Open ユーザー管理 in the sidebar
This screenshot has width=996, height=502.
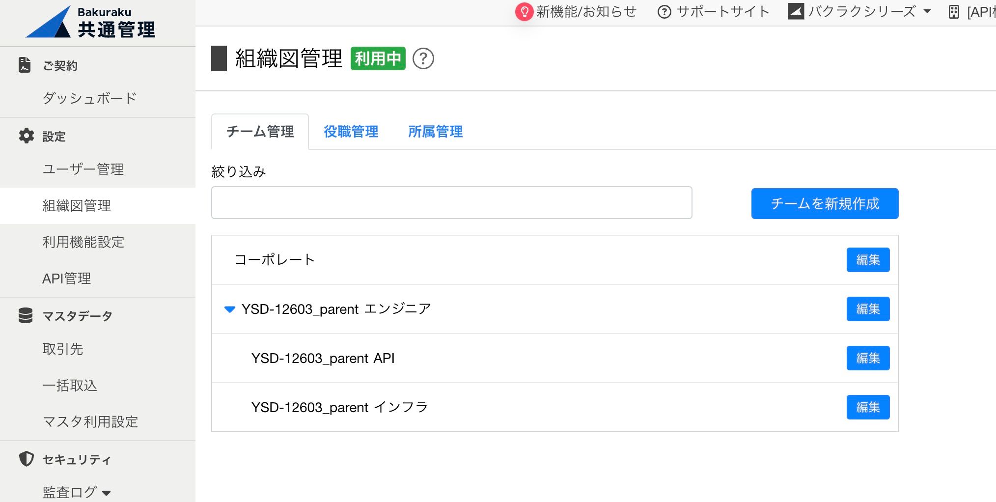(83, 169)
